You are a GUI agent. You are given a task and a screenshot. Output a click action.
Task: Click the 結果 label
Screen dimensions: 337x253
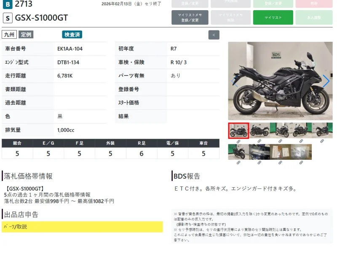coord(123,116)
